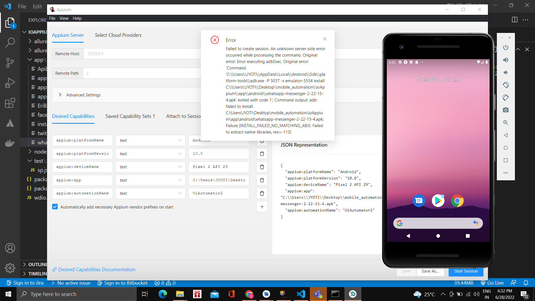The height and width of the screenshot is (301, 535).
Task: Click emulator zoom button
Action: [506, 123]
